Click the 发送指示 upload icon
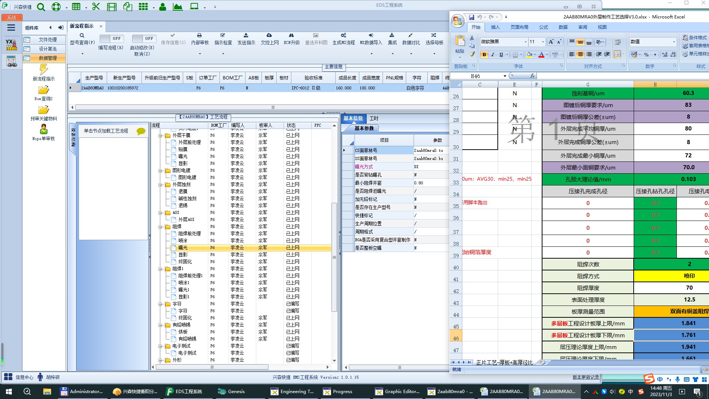Image resolution: width=709 pixels, height=399 pixels. (246, 35)
